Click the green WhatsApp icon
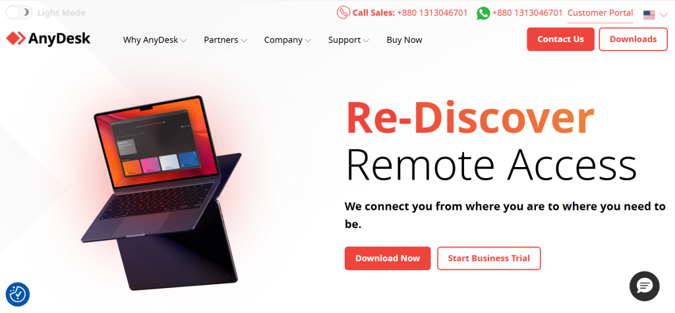 click(483, 13)
